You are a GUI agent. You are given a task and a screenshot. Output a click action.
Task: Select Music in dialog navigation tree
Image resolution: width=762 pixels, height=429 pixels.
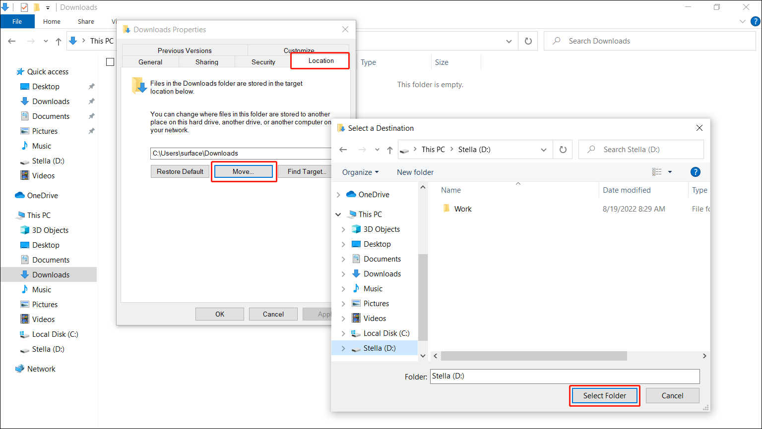(373, 289)
